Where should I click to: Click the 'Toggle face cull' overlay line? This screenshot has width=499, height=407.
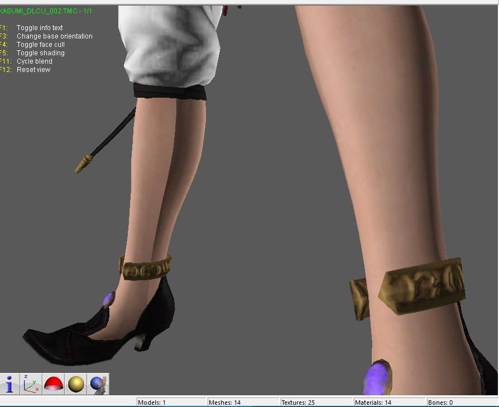[x=40, y=45]
